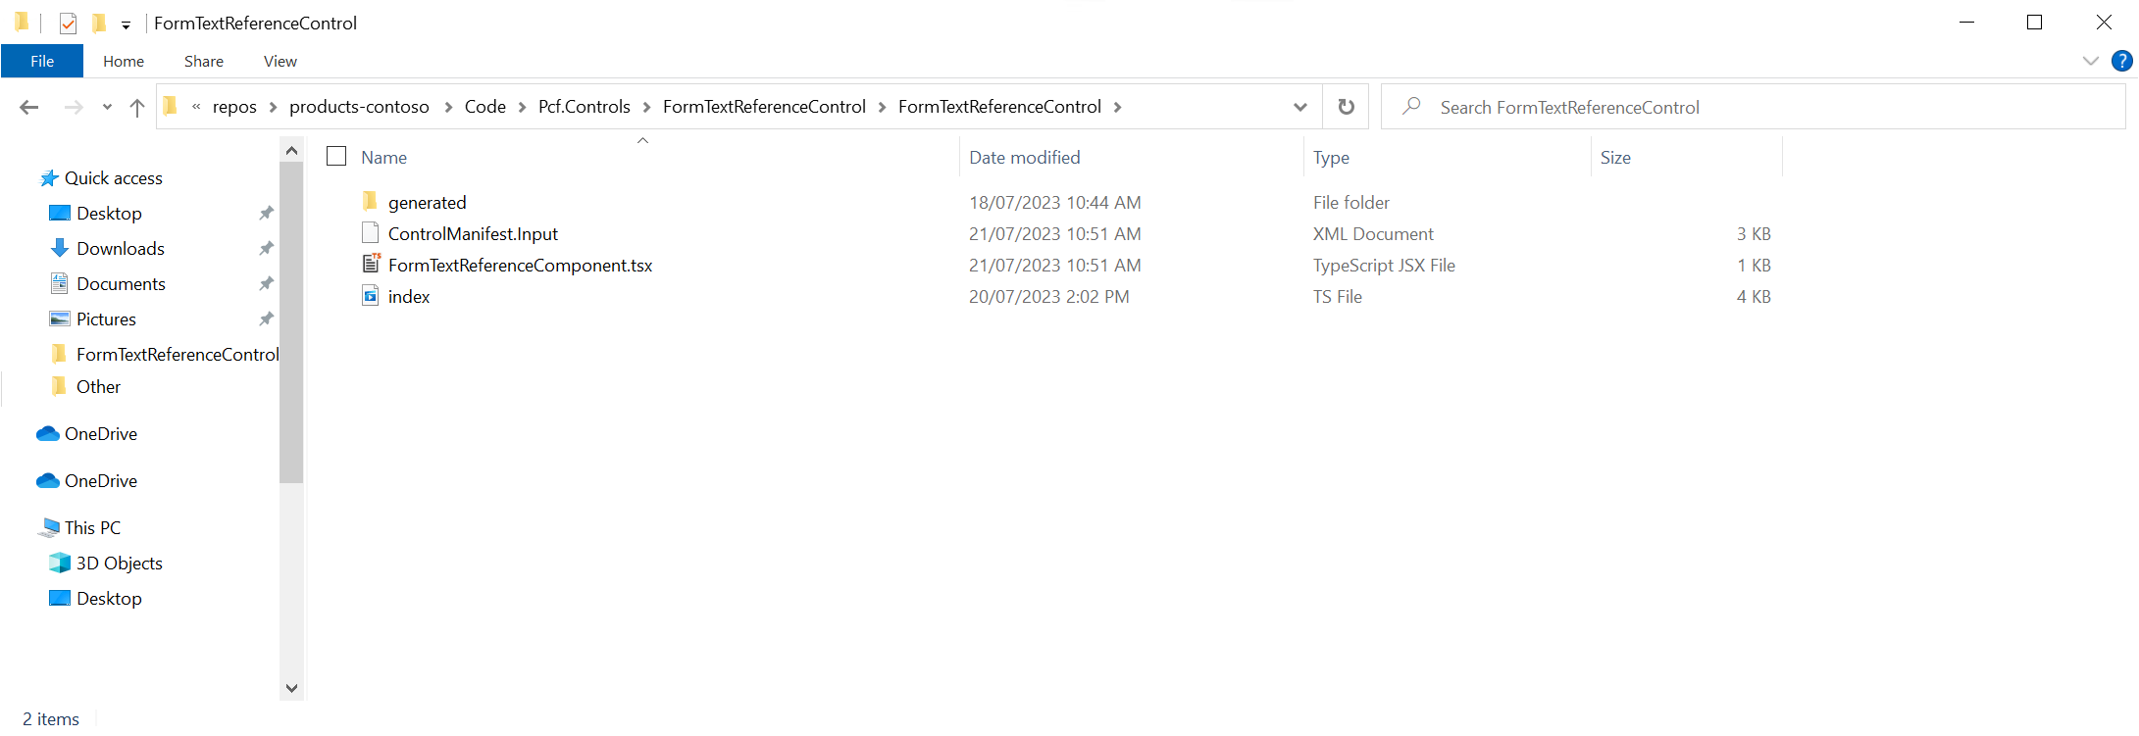Select the generated folder icon

click(x=370, y=202)
